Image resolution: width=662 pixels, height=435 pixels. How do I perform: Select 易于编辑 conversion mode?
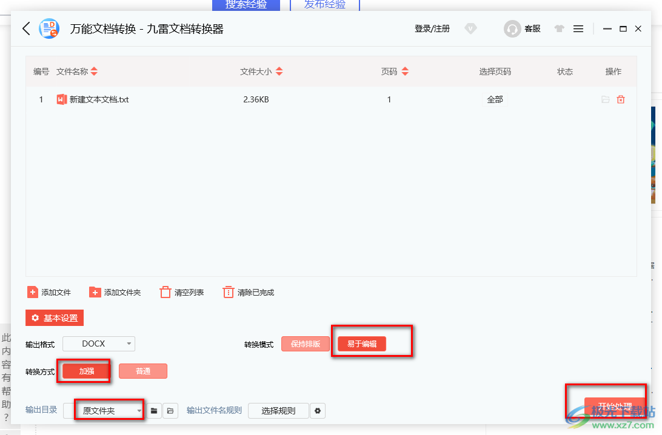tap(361, 344)
